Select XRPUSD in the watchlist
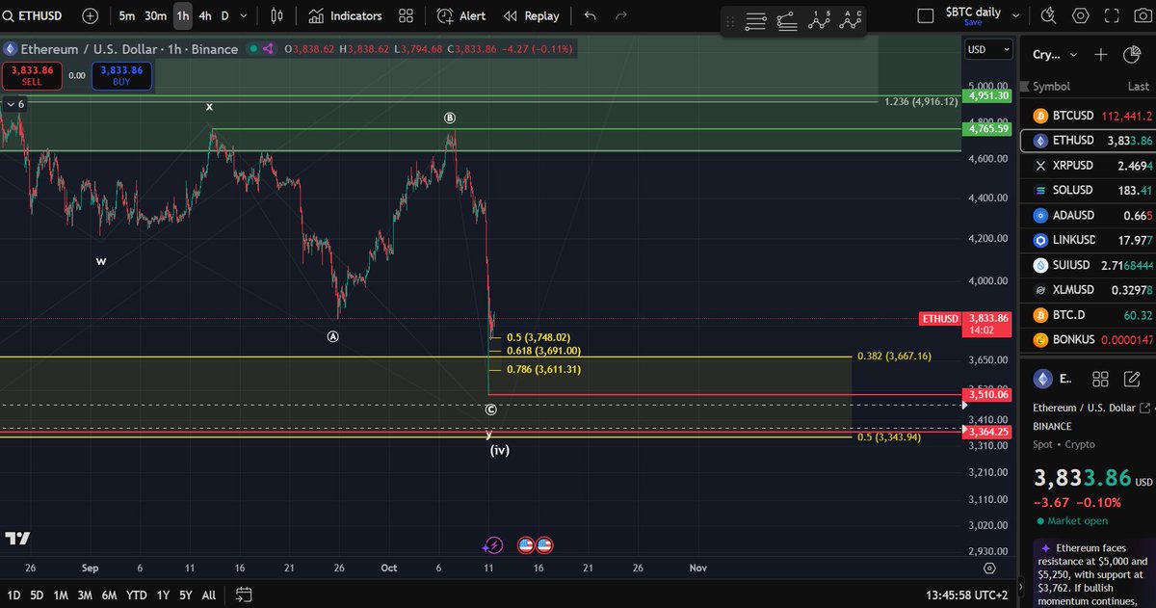The height and width of the screenshot is (608, 1156). point(1088,166)
